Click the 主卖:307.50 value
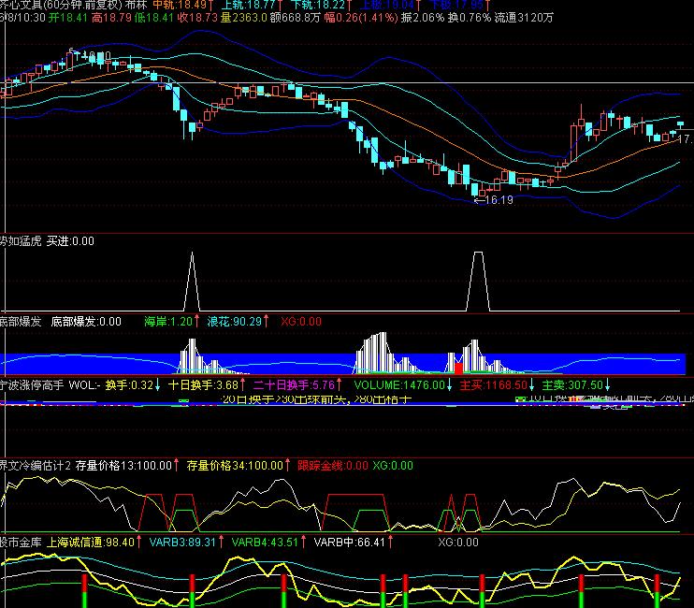Screen dimensions: 694x608 point(572,385)
